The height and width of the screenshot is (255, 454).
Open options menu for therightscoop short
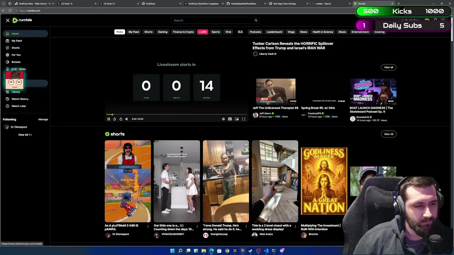(x=246, y=226)
